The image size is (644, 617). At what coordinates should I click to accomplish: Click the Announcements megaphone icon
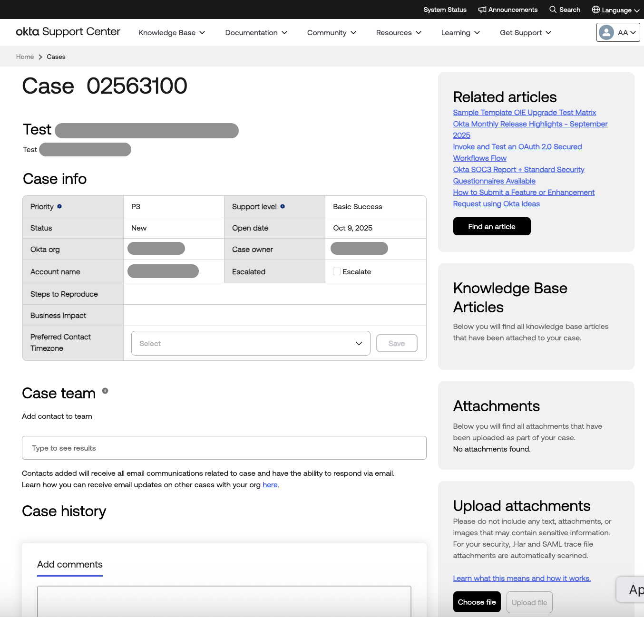click(482, 10)
